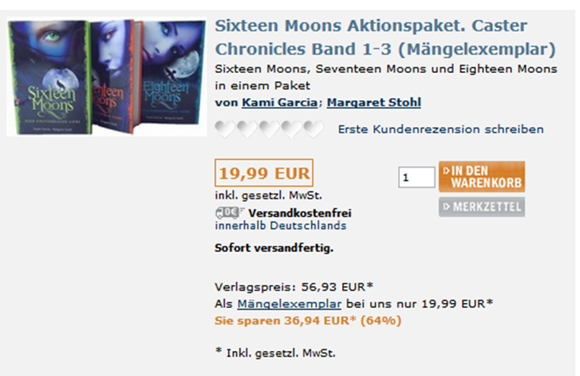The image size is (580, 376).
Task: Click the fourth rating heart icon
Action: point(292,130)
